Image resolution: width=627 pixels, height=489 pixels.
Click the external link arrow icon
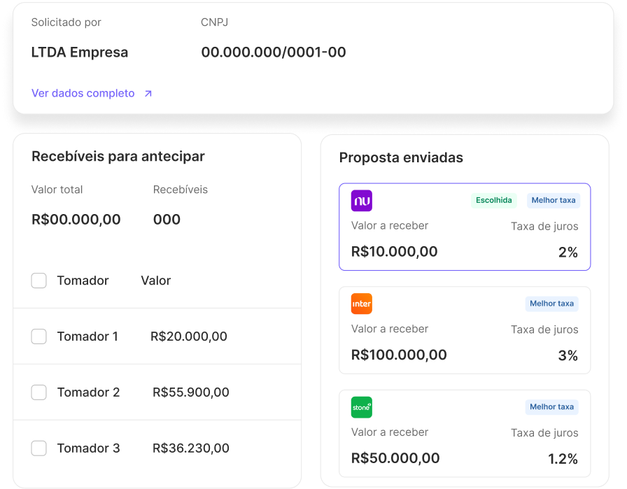click(x=148, y=94)
